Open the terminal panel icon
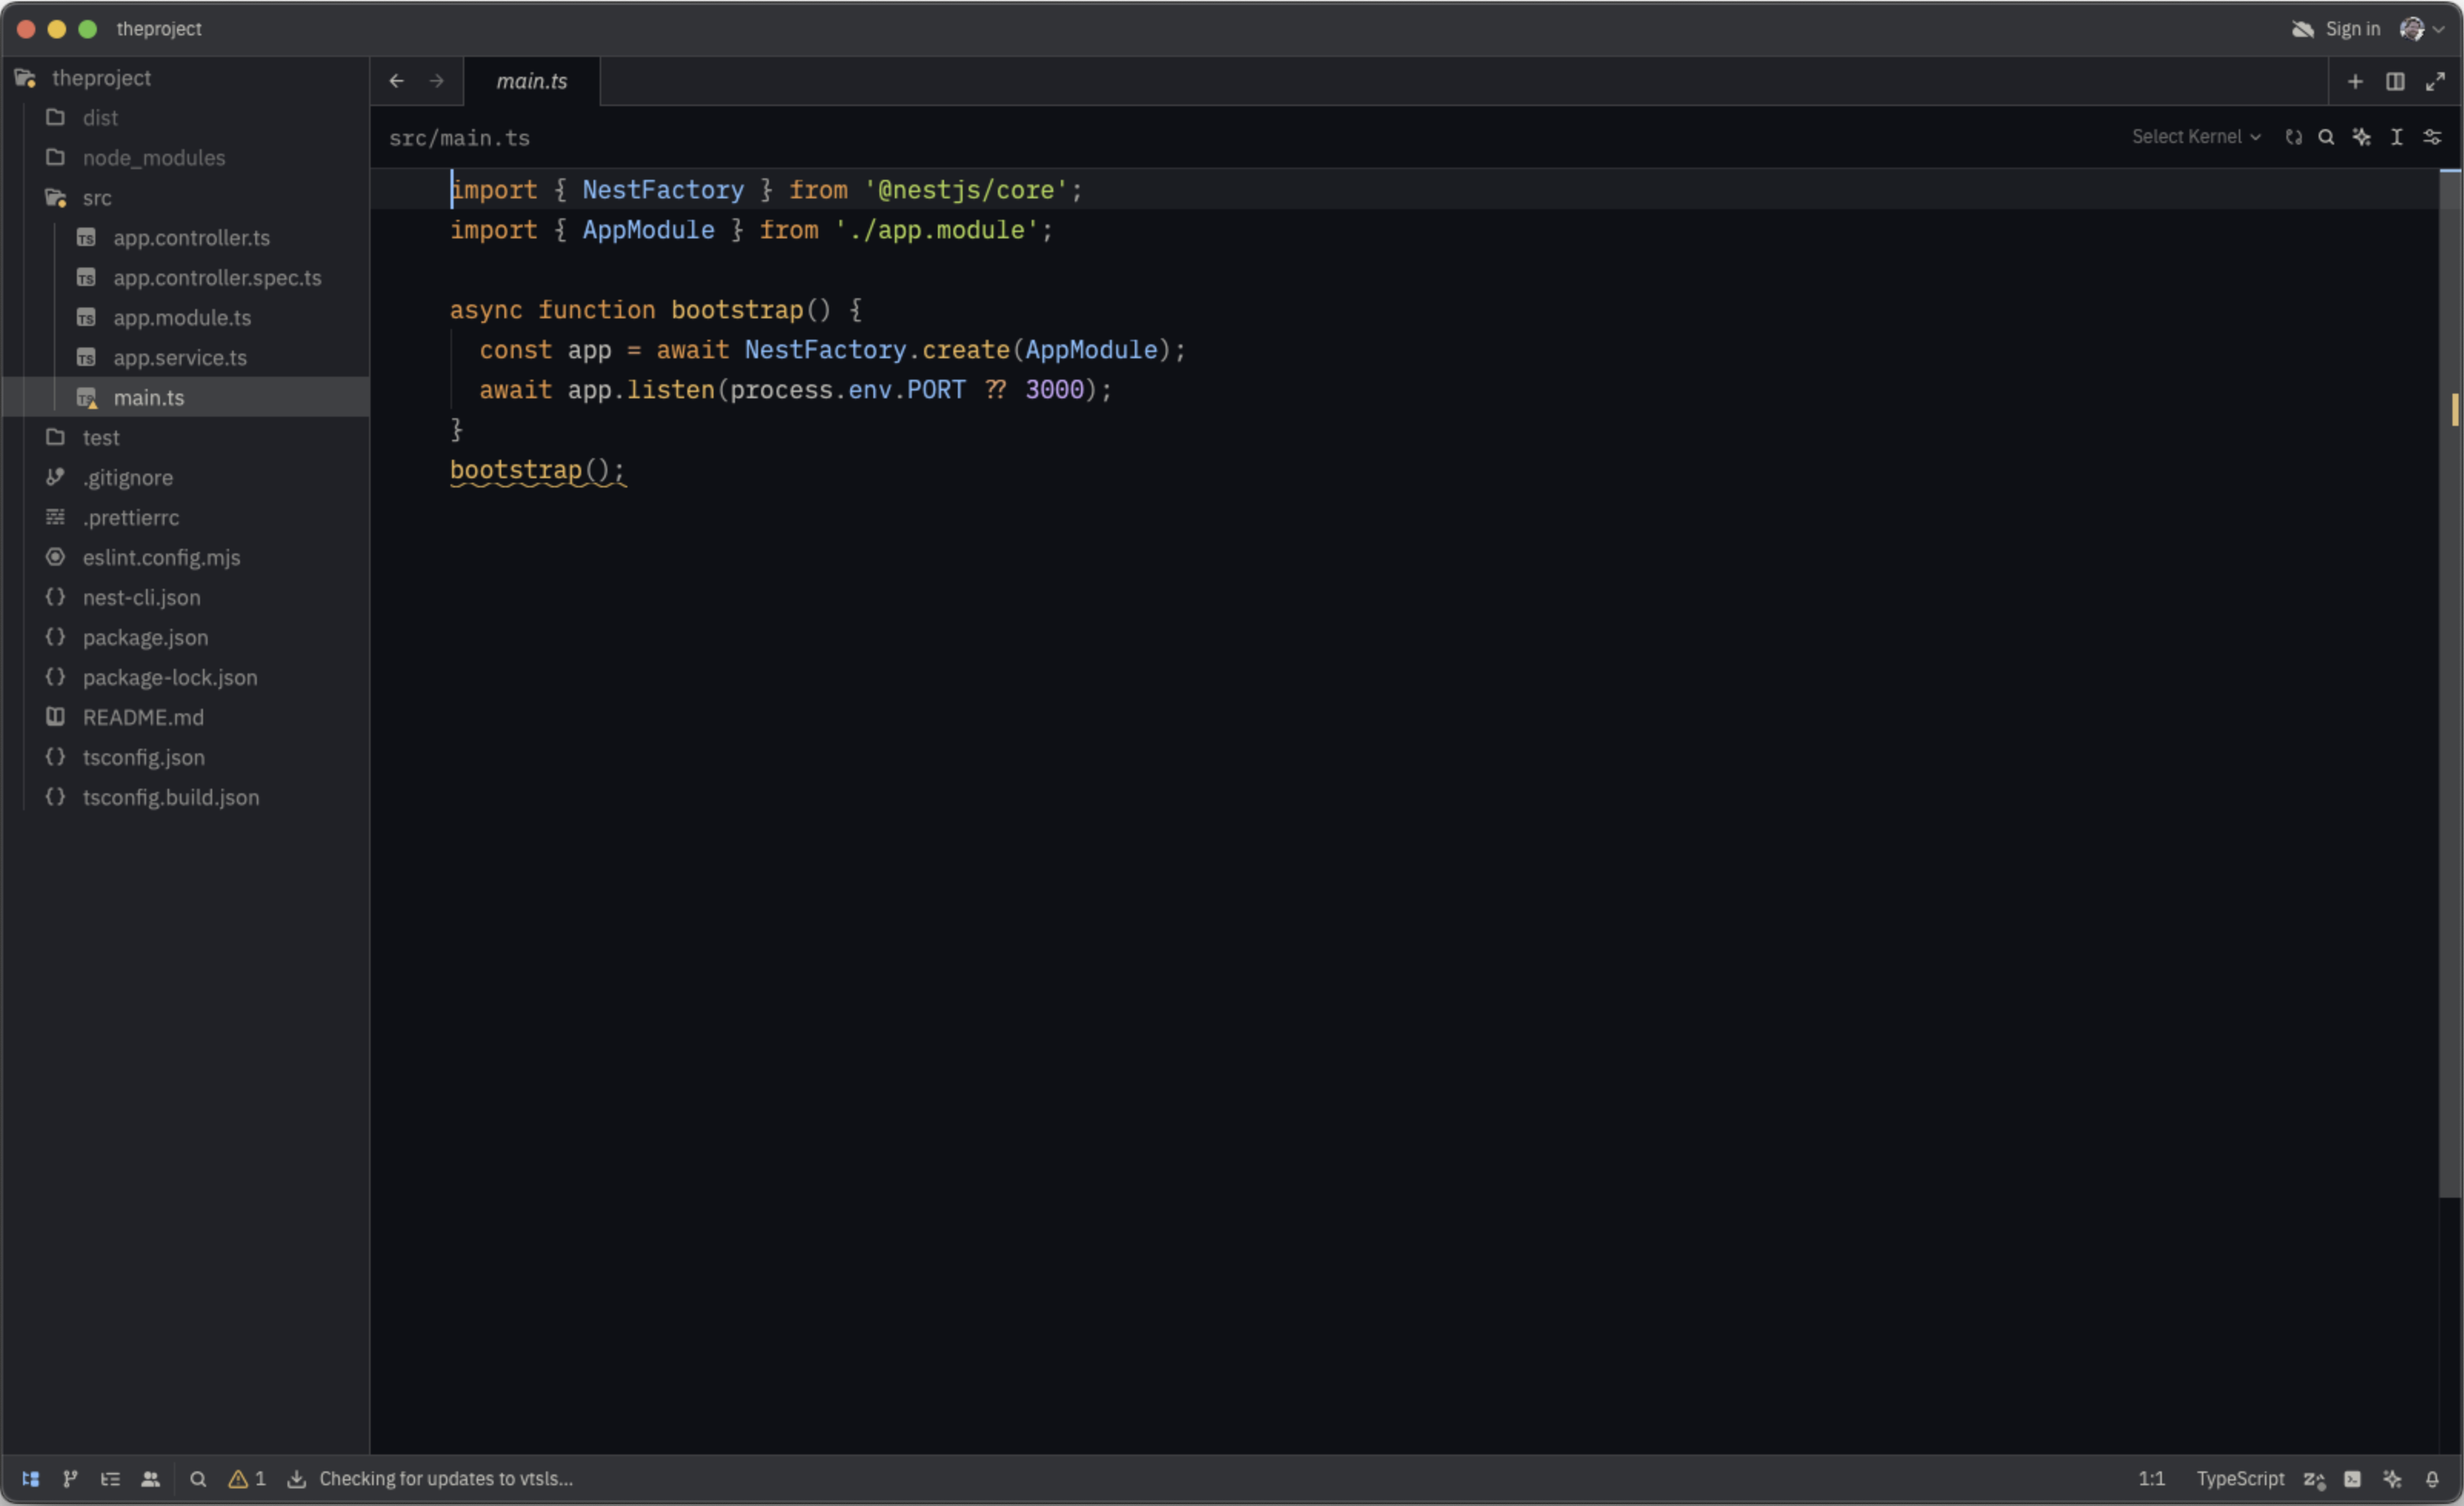 2352,1478
